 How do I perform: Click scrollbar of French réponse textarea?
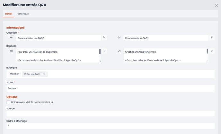pos(100,52)
